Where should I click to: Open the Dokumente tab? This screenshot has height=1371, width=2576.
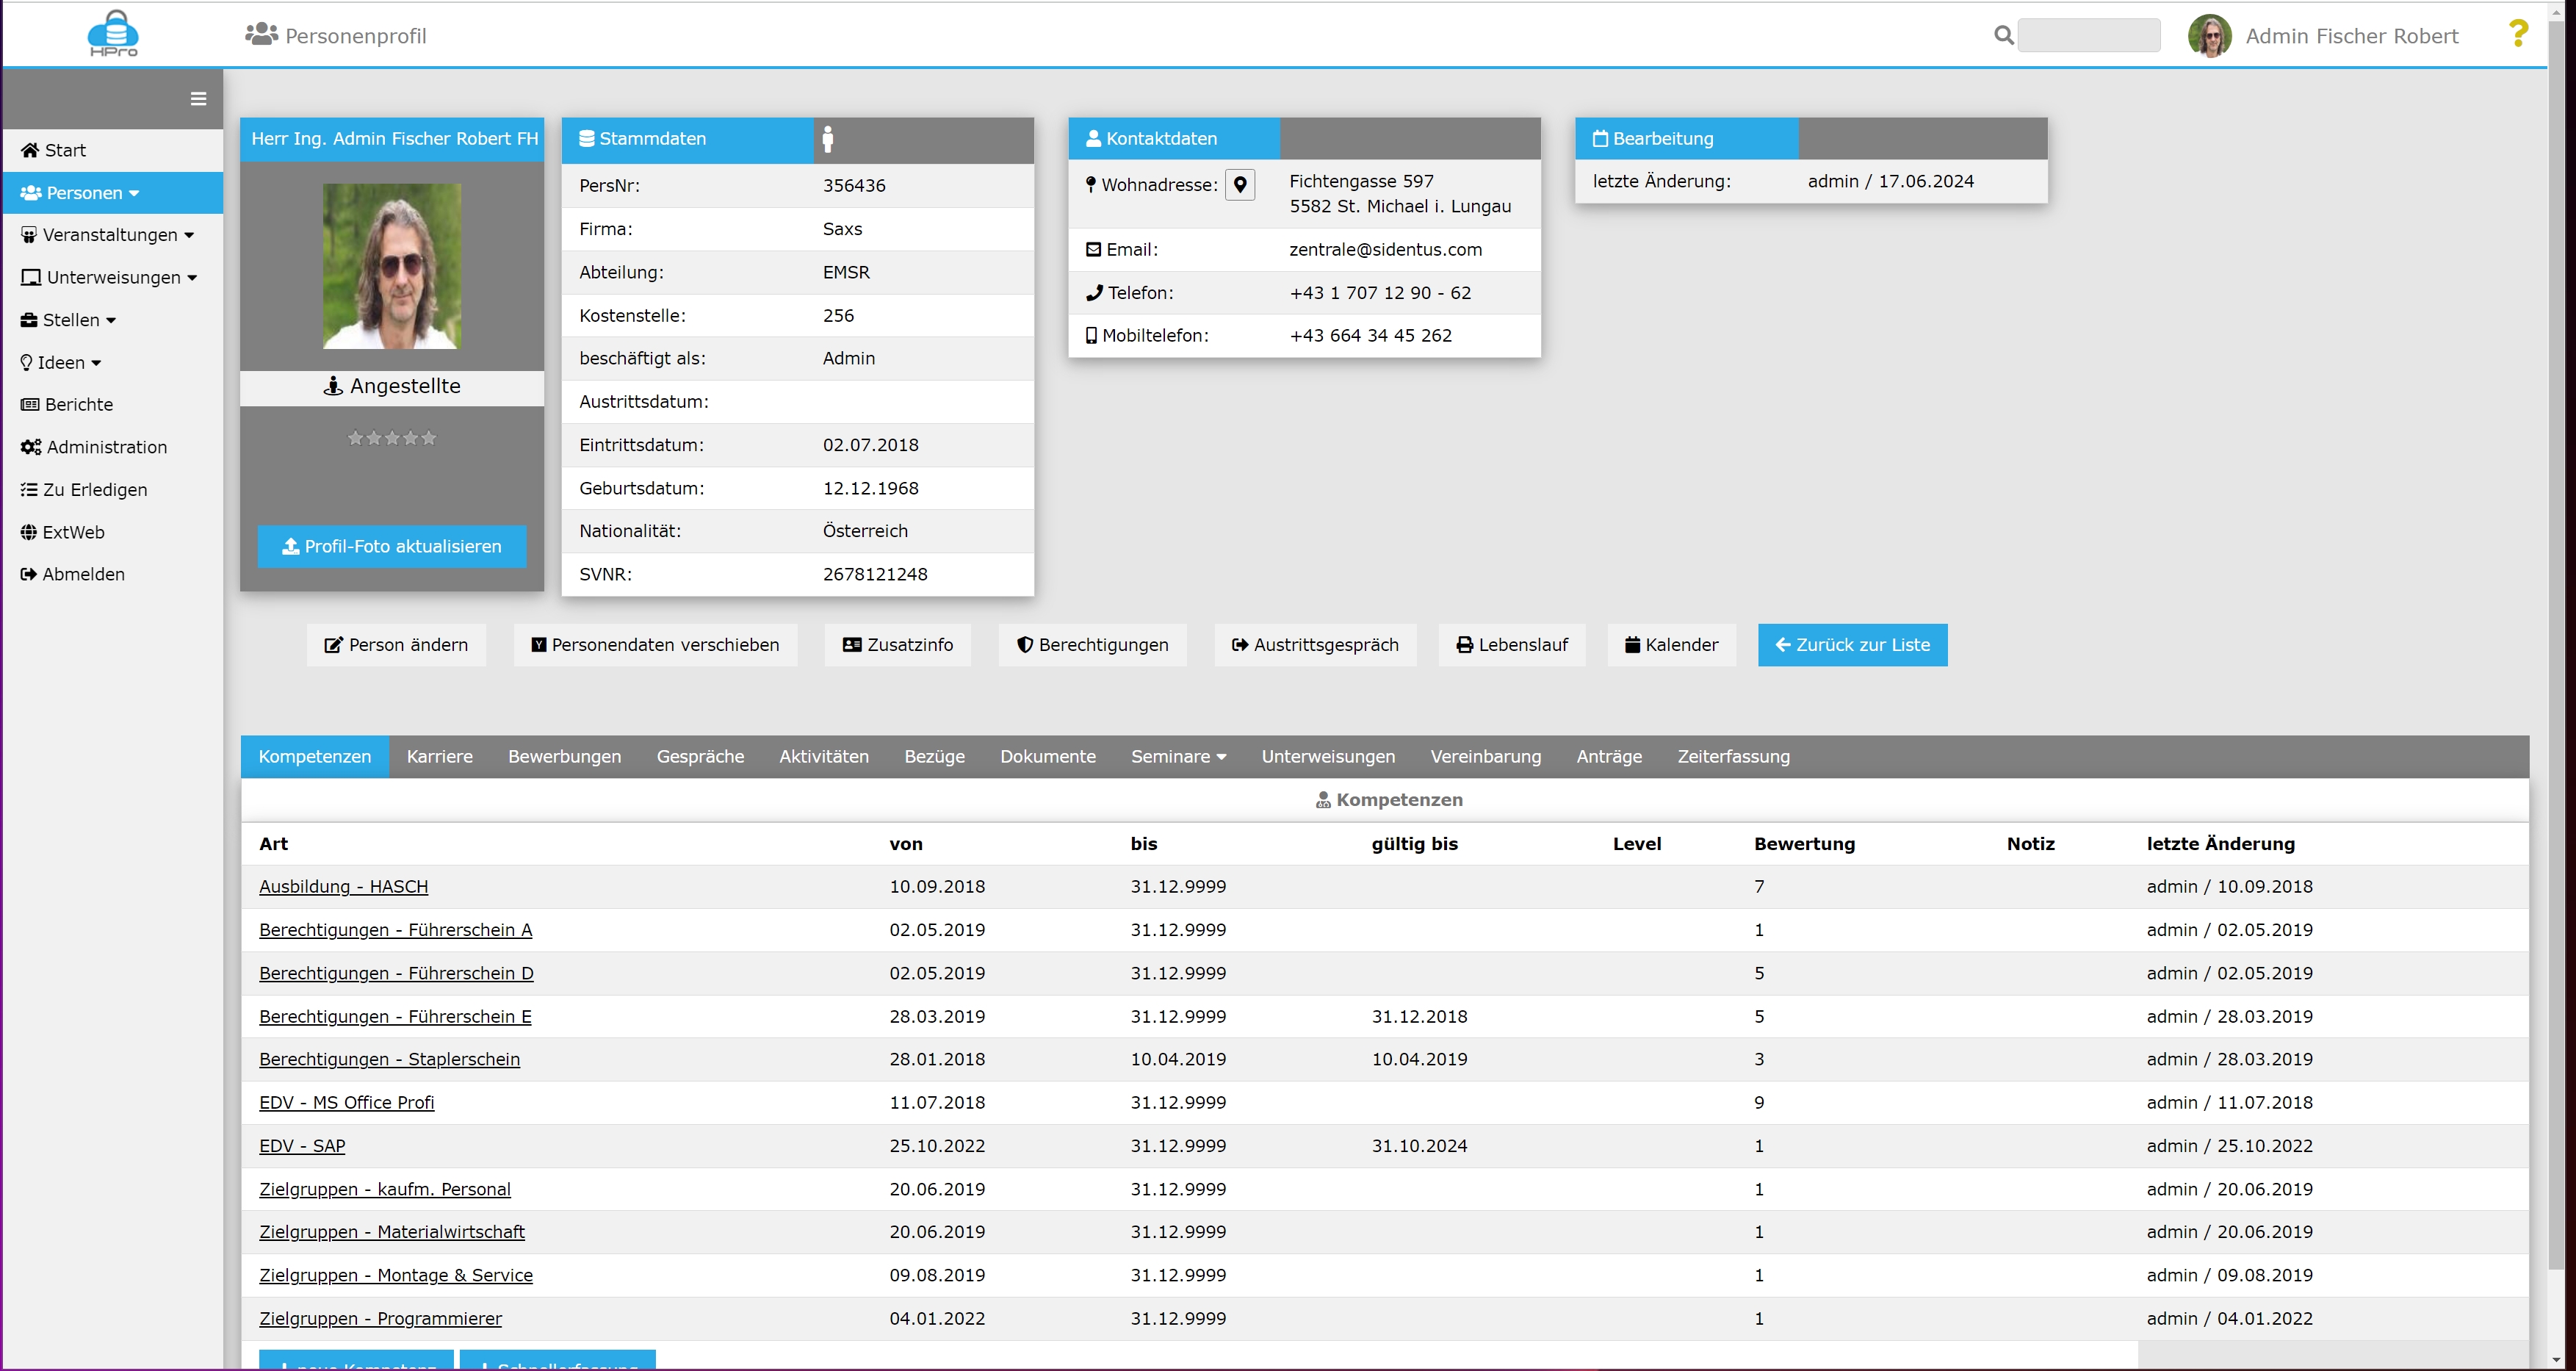1047,757
